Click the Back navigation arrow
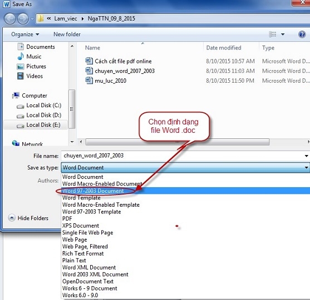Viewport: 310px width, 300px height. click(x=10, y=19)
